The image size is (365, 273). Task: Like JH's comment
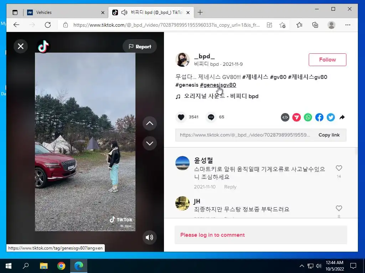(x=339, y=208)
